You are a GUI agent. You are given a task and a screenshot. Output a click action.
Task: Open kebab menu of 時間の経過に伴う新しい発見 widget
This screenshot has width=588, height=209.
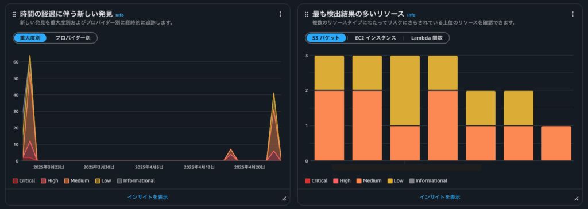(280, 14)
